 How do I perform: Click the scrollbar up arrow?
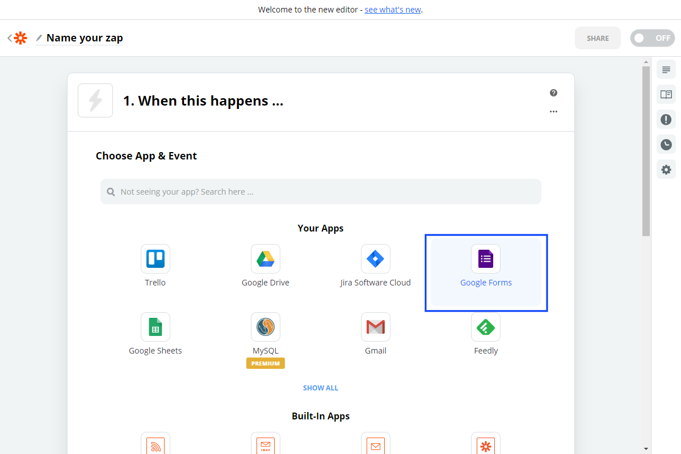[646, 61]
